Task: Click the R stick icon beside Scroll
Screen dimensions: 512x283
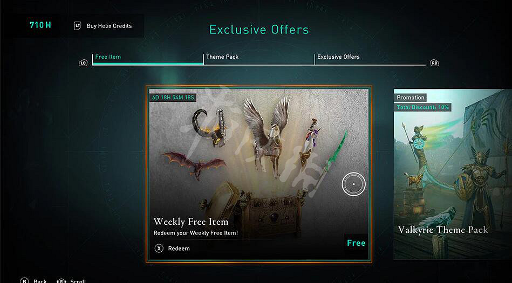Action: (x=62, y=281)
